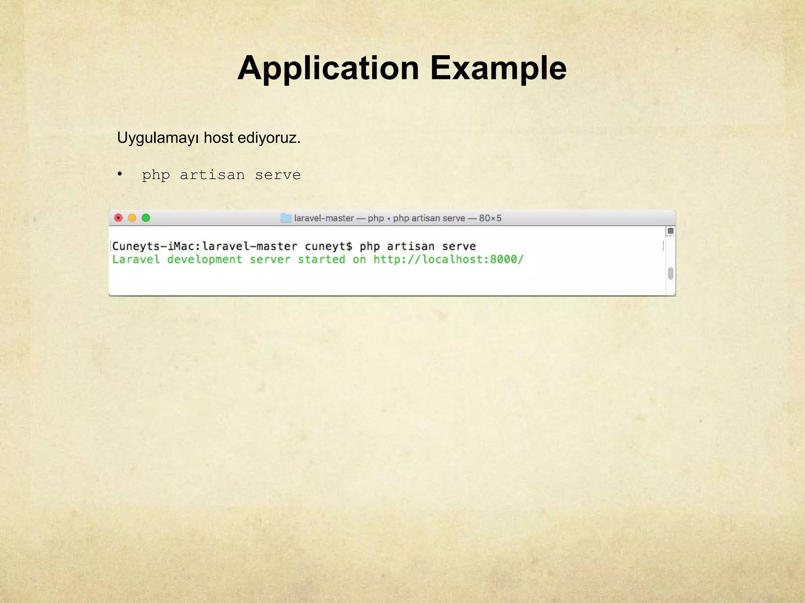
Task: Close the laravel-master terminal window
Action: pyautogui.click(x=118, y=218)
